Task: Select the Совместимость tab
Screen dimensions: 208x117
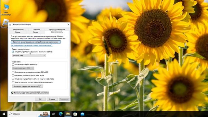Action: click(57, 32)
